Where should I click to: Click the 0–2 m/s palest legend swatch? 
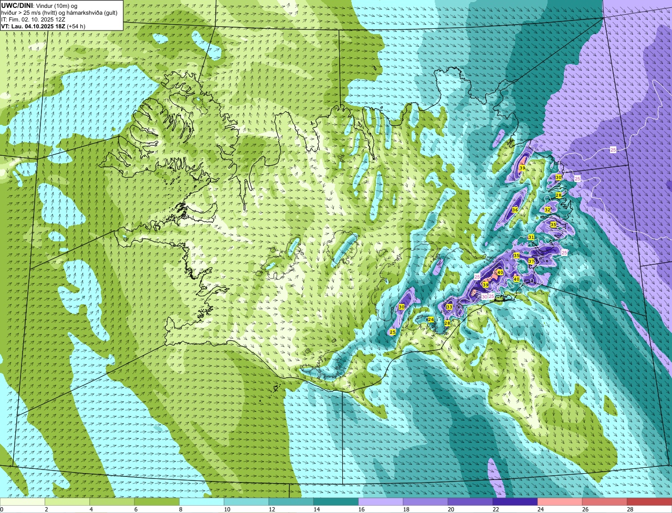click(23, 501)
